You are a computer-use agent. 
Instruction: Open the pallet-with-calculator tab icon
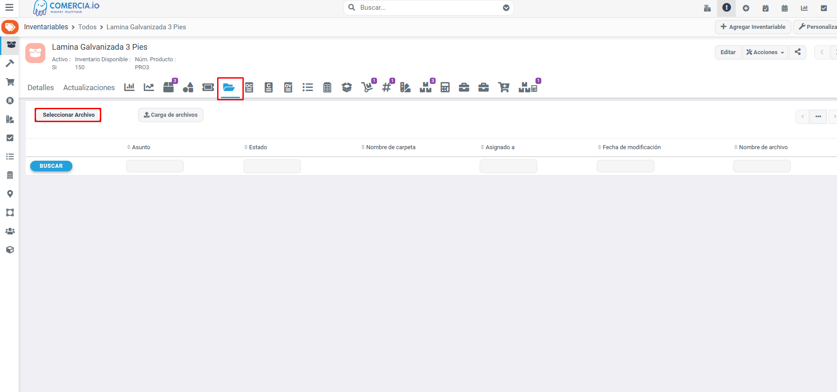(x=528, y=87)
